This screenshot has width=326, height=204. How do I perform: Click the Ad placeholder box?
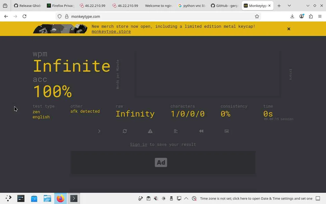(163, 162)
